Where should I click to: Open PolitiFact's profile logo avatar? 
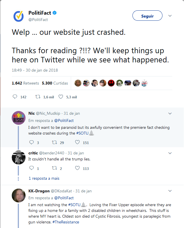[19, 16]
